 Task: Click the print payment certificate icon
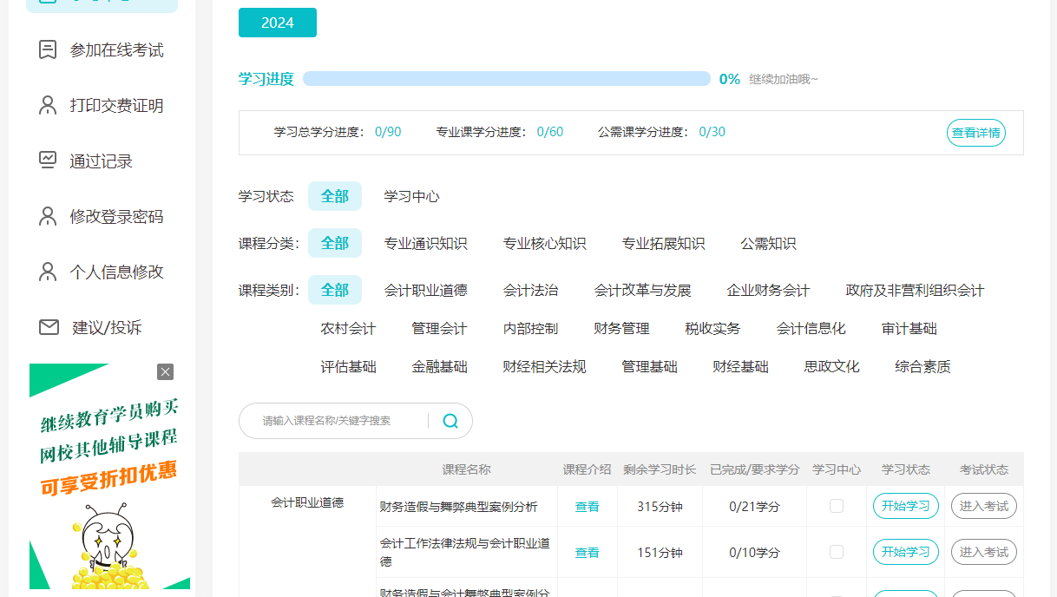click(x=48, y=106)
